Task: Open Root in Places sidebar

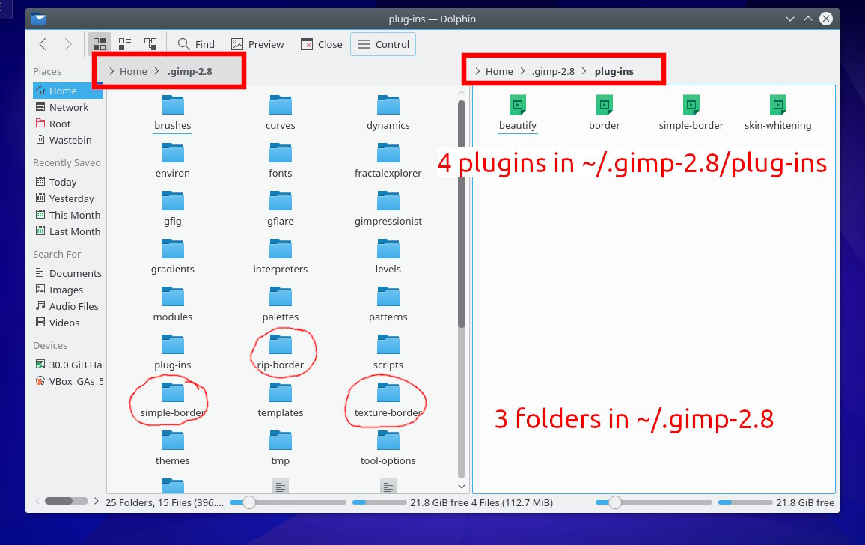Action: click(x=68, y=124)
